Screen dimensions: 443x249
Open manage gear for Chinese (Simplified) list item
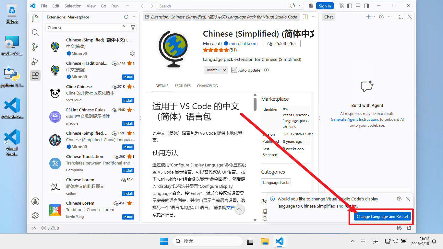pos(132,53)
